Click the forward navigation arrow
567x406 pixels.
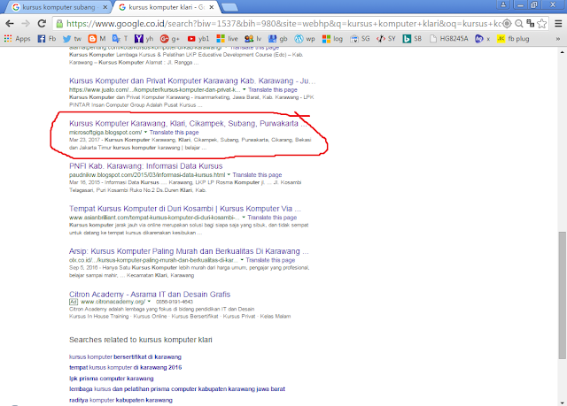click(26, 24)
